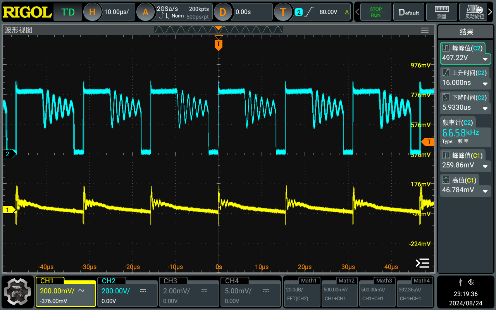The image size is (496, 310).
Task: Open the delay D settings icon
Action: click(222, 12)
